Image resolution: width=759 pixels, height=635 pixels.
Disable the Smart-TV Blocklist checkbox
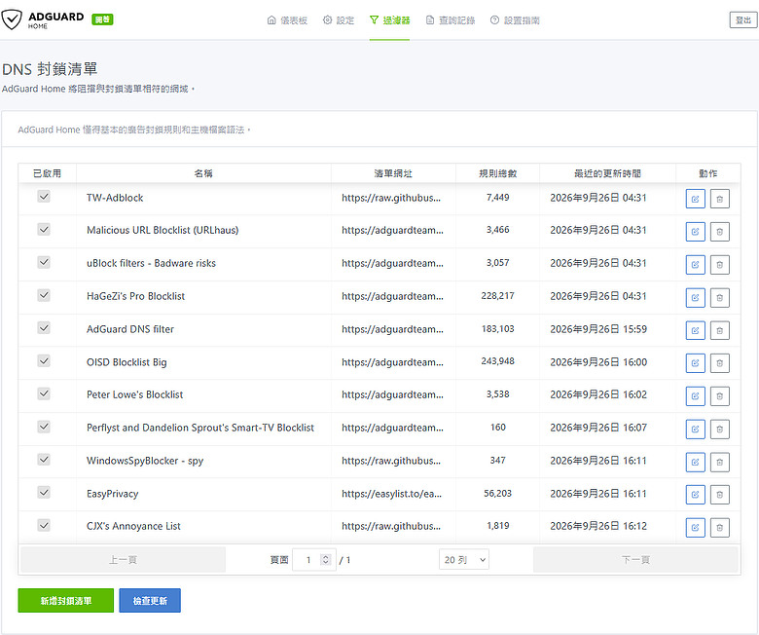pos(44,427)
